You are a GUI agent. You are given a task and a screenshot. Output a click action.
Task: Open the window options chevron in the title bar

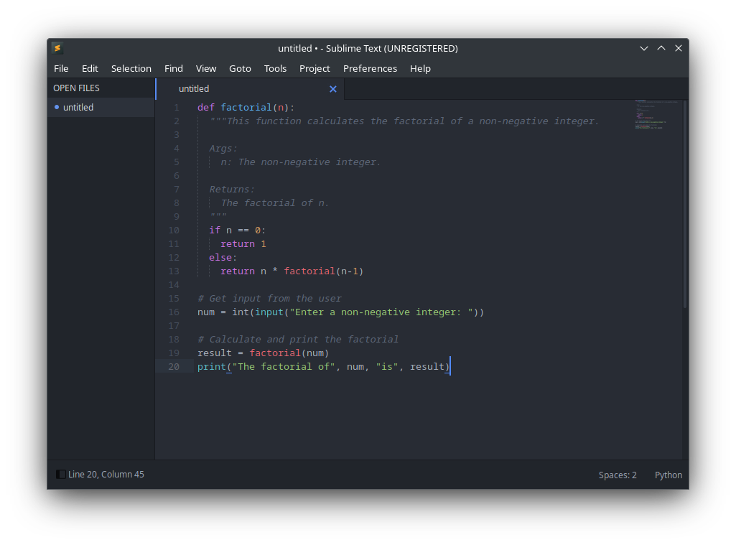[644, 47]
